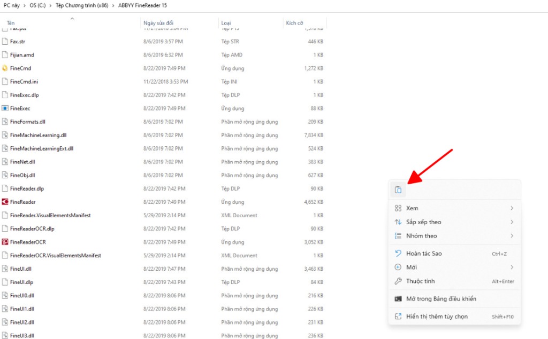Go to PC này in breadcrumb

click(12, 5)
